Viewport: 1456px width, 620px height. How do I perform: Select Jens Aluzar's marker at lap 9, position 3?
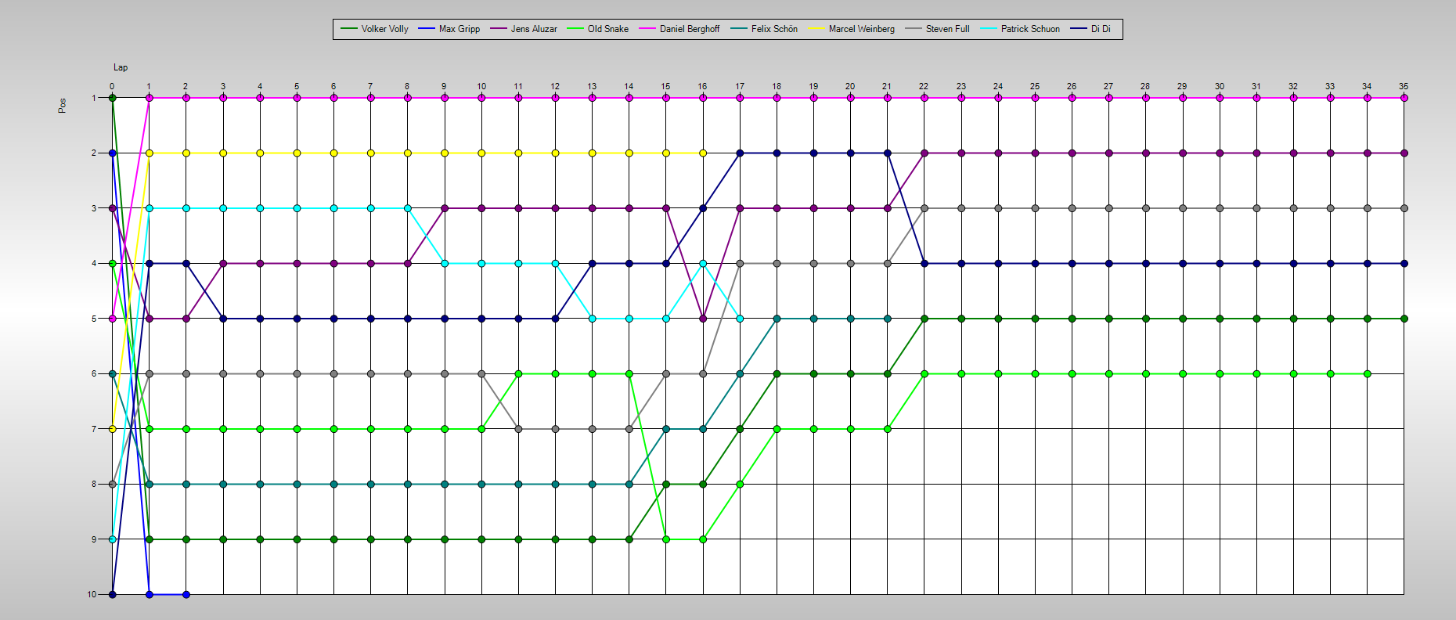(x=445, y=208)
